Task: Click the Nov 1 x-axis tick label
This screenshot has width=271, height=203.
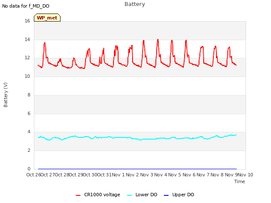Action: pyautogui.click(x=118, y=175)
